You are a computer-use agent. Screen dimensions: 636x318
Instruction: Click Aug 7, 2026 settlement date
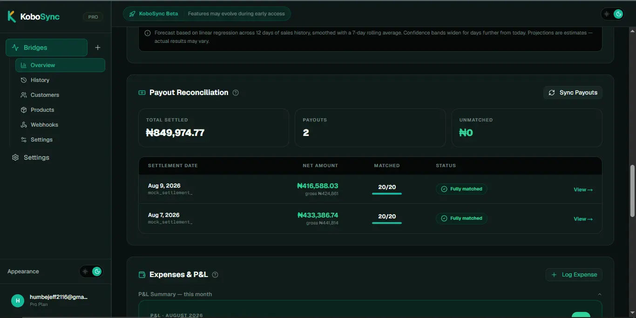[x=164, y=215]
